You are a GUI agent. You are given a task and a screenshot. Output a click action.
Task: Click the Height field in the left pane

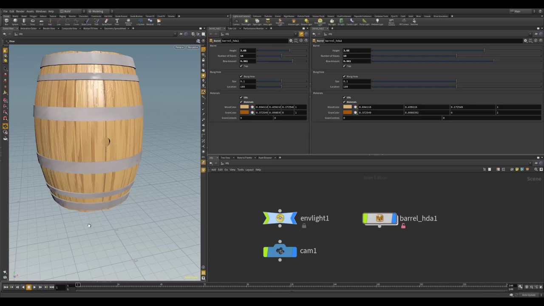coord(247,51)
